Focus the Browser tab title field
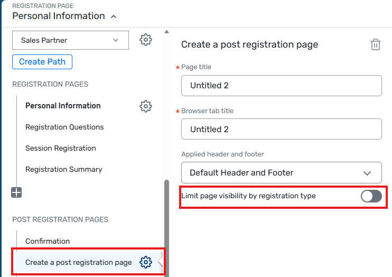Screen dimensions: 392x277 [x=281, y=129]
